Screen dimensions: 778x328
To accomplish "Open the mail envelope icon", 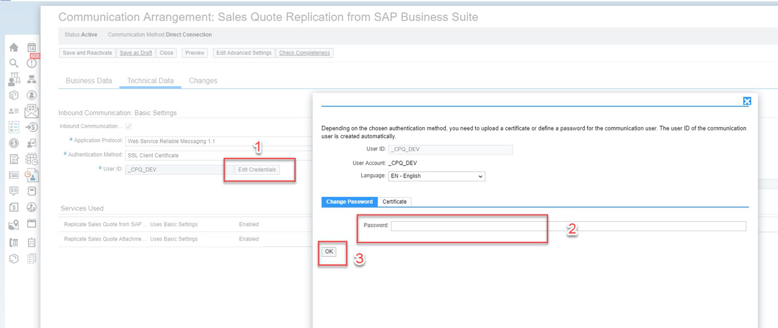I will [32, 111].
